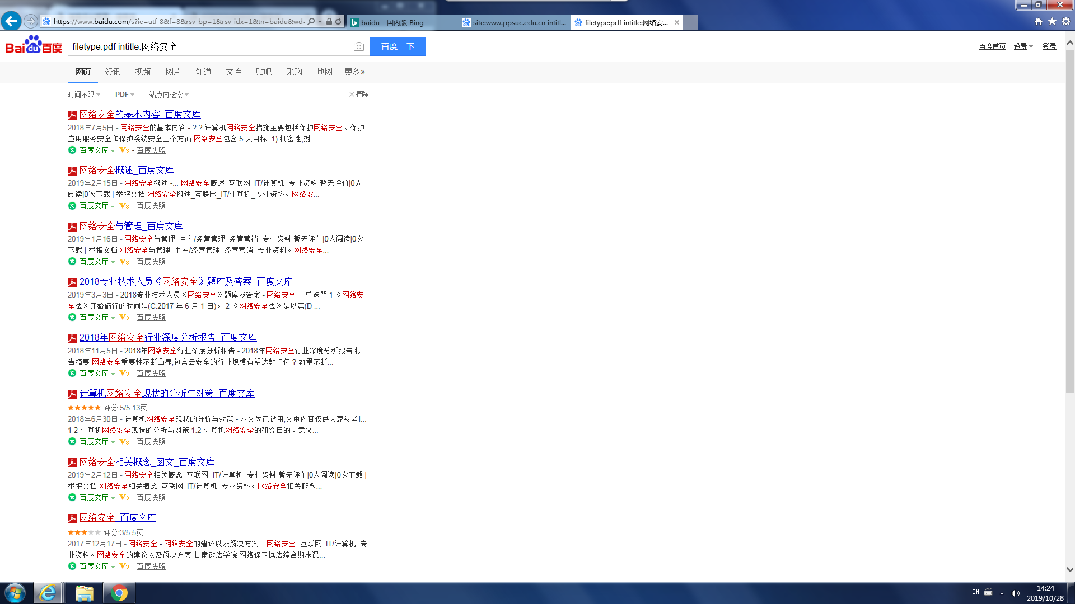Open the Windows Start orb
This screenshot has width=1075, height=604.
[15, 593]
